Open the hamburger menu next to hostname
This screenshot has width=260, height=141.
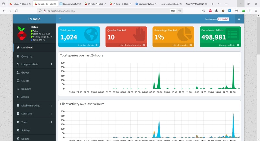click(239, 19)
